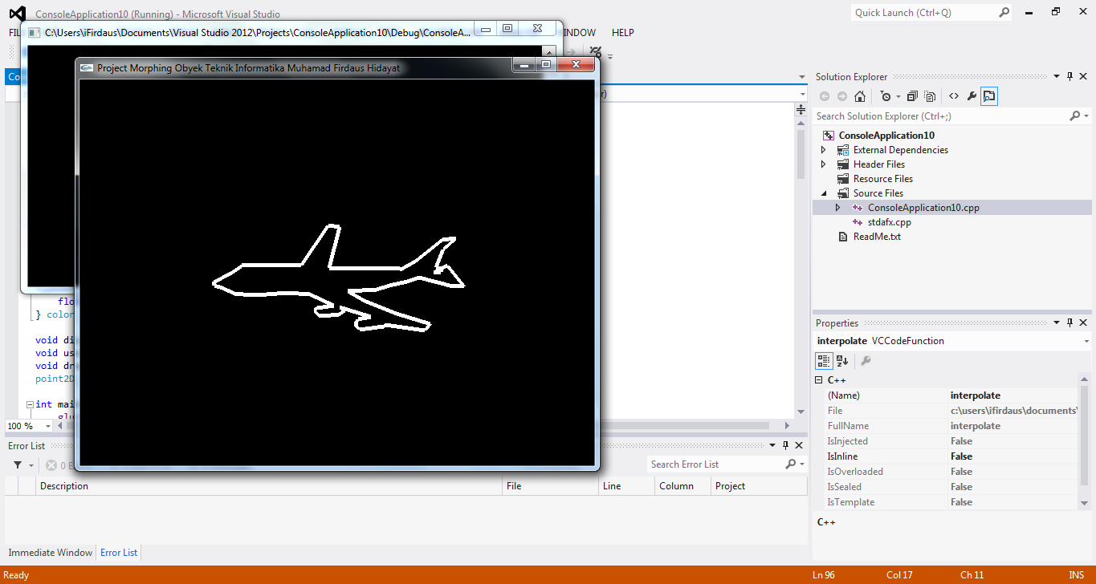1096x584 pixels.
Task: Open the code editor zoom level dropdown
Action: coord(48,426)
